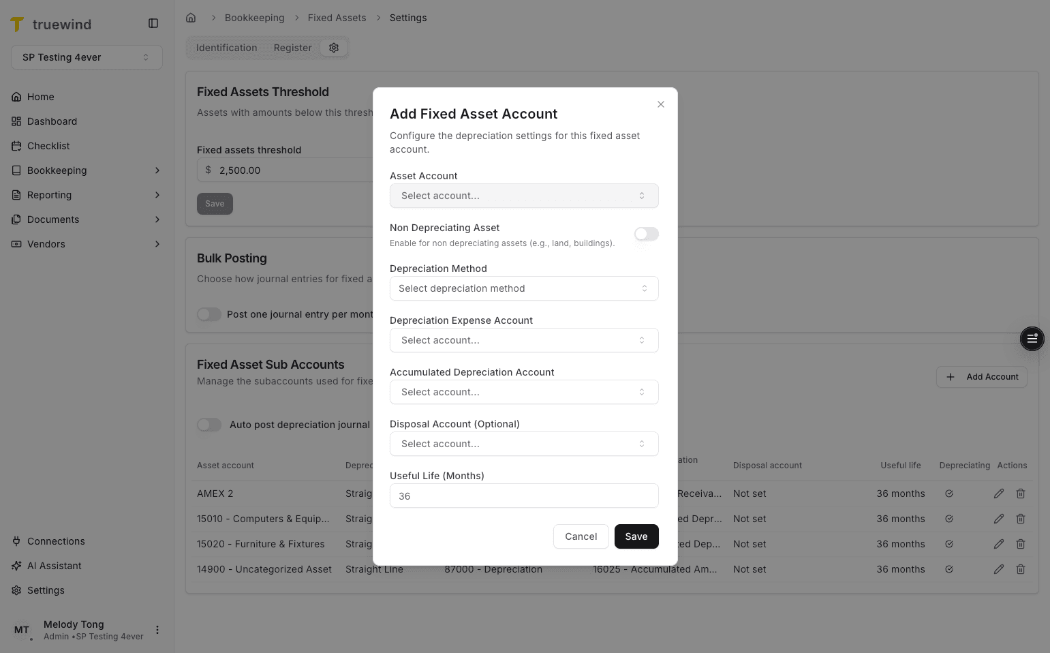Click the Save button in the modal
This screenshot has width=1050, height=653.
pos(636,536)
